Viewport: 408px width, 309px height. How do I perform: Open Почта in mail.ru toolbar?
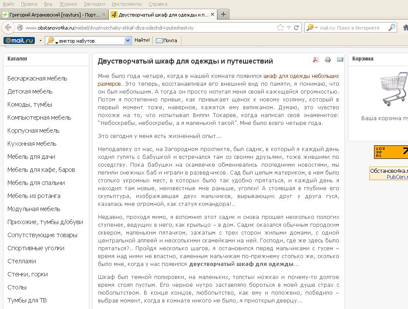point(166,40)
